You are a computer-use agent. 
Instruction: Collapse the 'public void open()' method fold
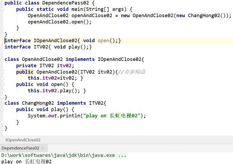tap(2, 85)
